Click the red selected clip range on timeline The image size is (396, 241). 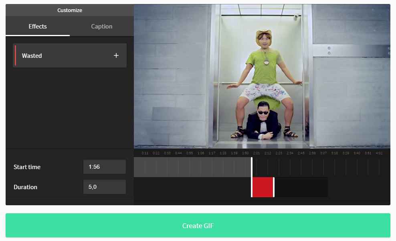[263, 187]
